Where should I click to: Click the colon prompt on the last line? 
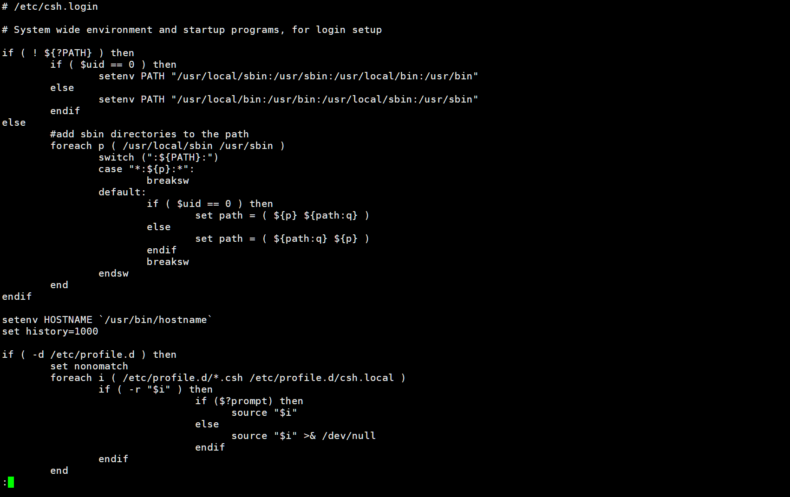(x=5, y=483)
